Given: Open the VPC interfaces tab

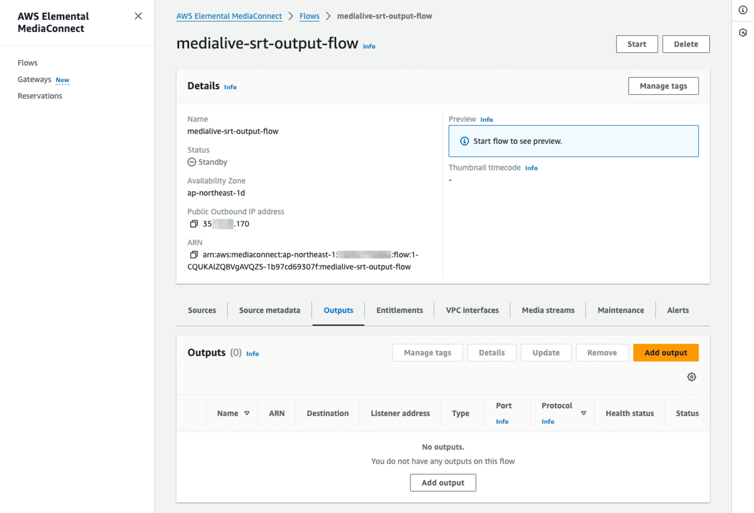Looking at the screenshot, I should 472,310.
